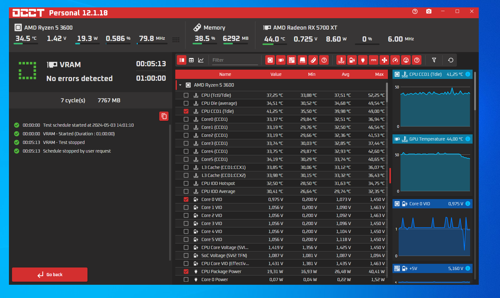This screenshot has height=298, width=500.
Task: Toggle the clock frequency sensor filter
Action: pyautogui.click(x=395, y=60)
